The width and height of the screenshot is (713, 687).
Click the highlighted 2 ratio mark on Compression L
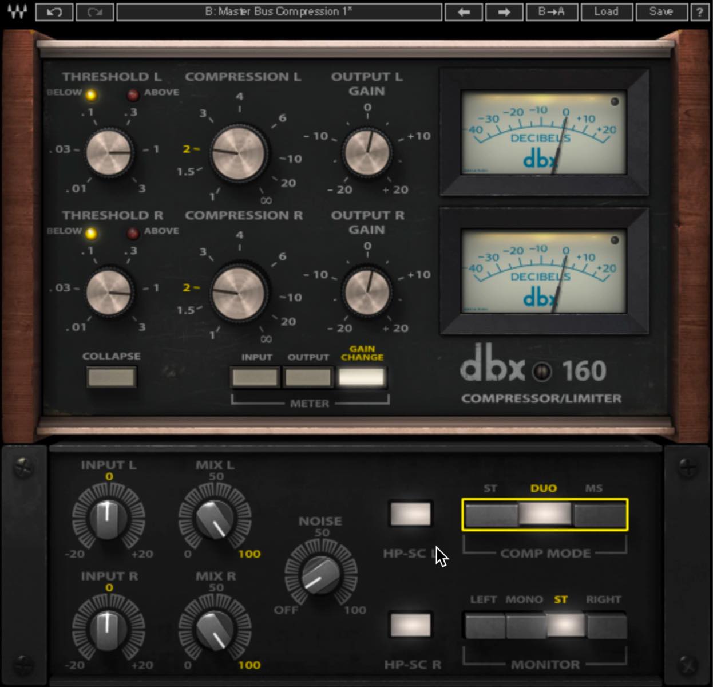click(x=187, y=149)
